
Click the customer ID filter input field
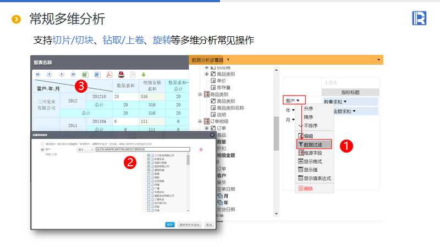tap(143, 149)
